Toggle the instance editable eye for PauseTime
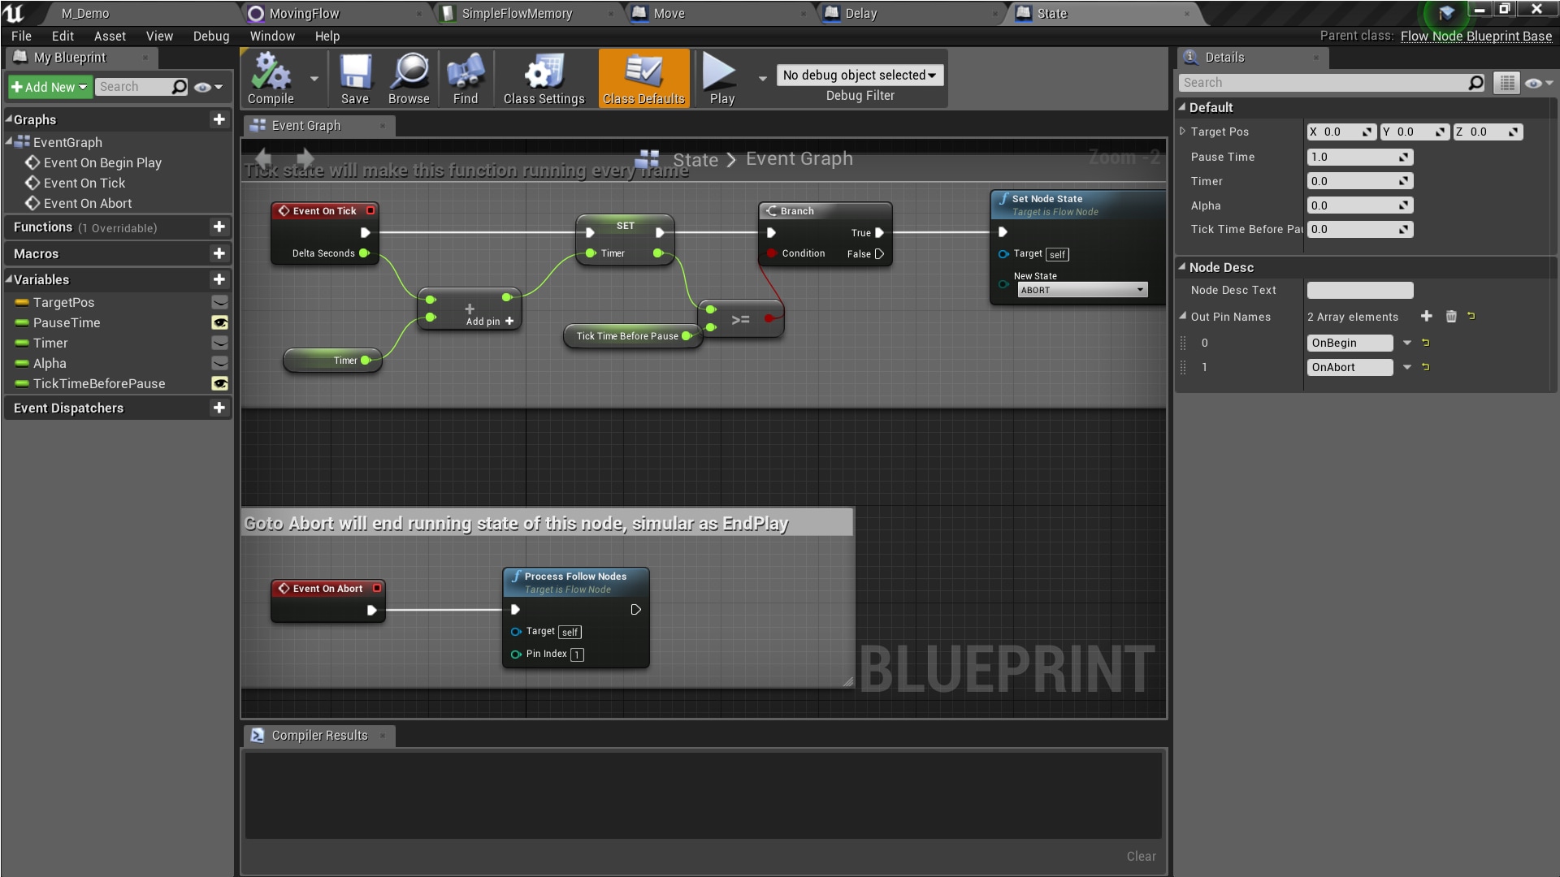Viewport: 1560px width, 877px height. 220,322
